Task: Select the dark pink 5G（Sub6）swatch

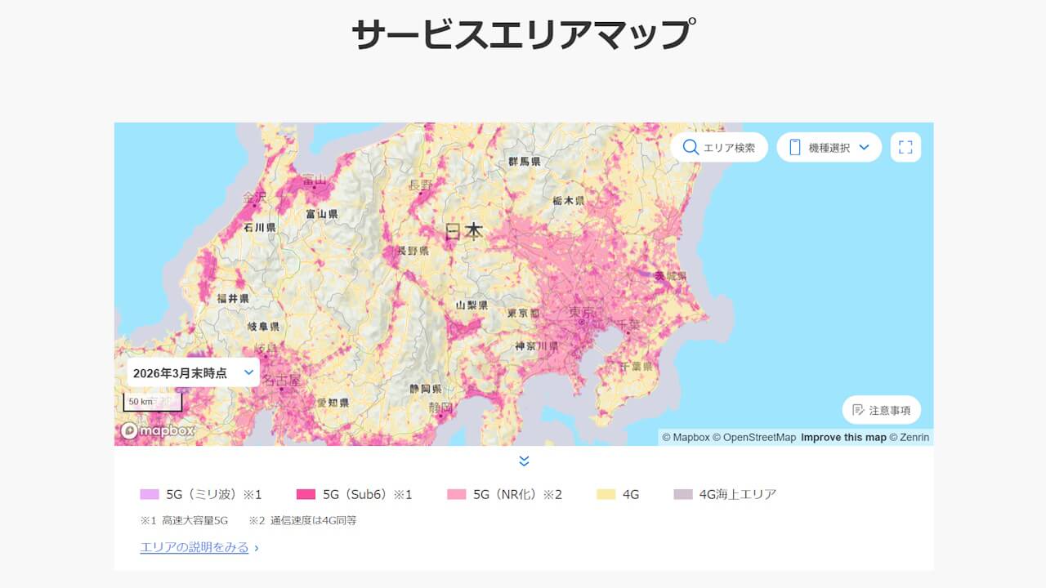Action: click(307, 494)
